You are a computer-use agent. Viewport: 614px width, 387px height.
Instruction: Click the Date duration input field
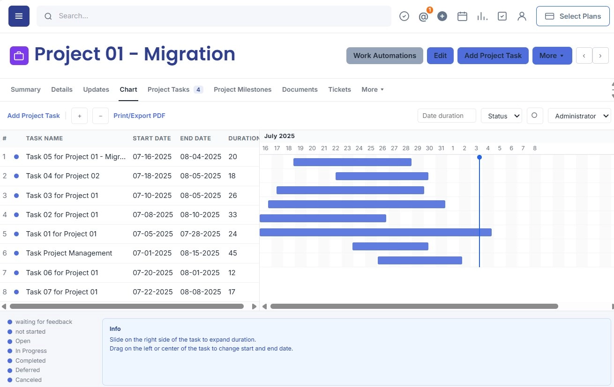point(447,116)
